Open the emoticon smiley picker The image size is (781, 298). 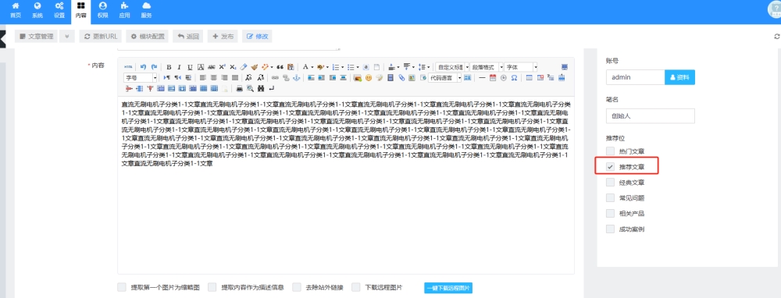(x=369, y=77)
